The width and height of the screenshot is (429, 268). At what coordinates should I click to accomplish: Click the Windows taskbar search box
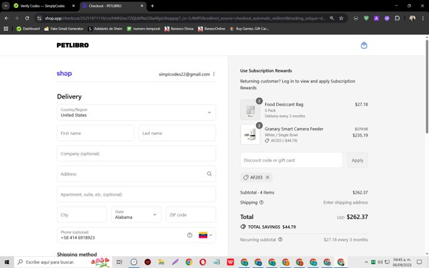[63, 262]
